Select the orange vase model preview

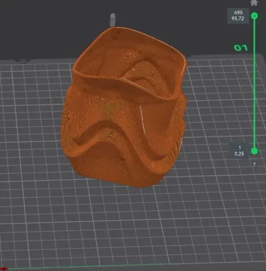pyautogui.click(x=124, y=107)
